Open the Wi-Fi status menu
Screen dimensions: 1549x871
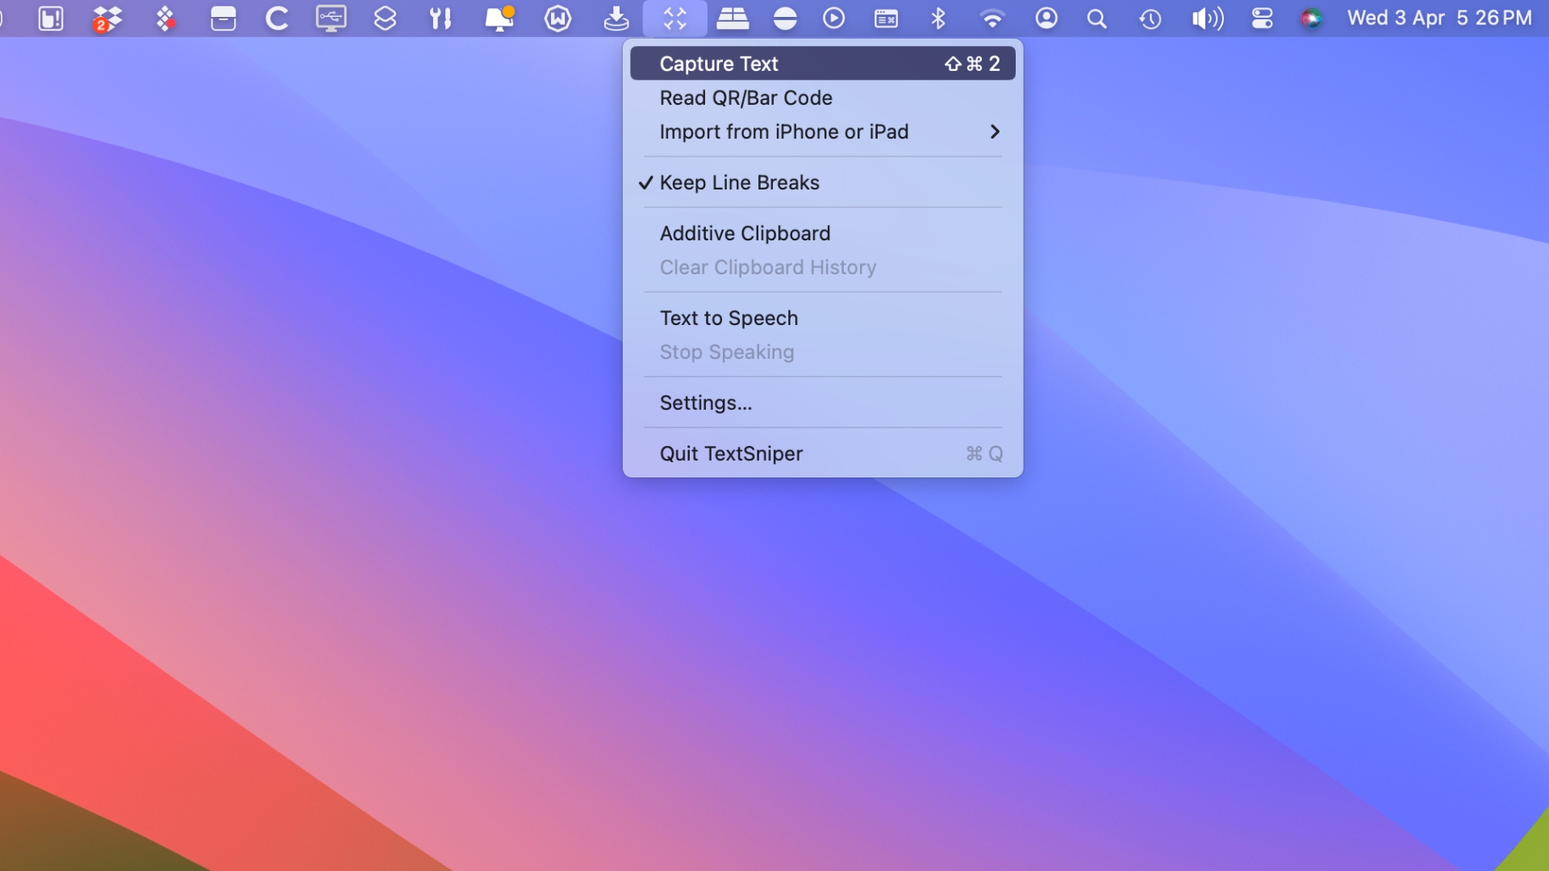992,19
